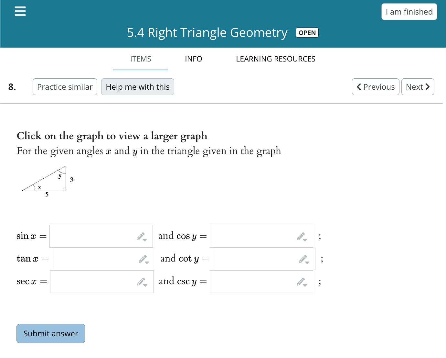This screenshot has width=446, height=358.
Task: Click the pencil icon in the sec x field
Action: [x=141, y=281]
